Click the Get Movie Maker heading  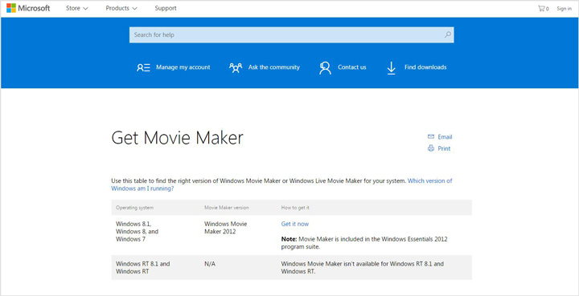pyautogui.click(x=177, y=138)
